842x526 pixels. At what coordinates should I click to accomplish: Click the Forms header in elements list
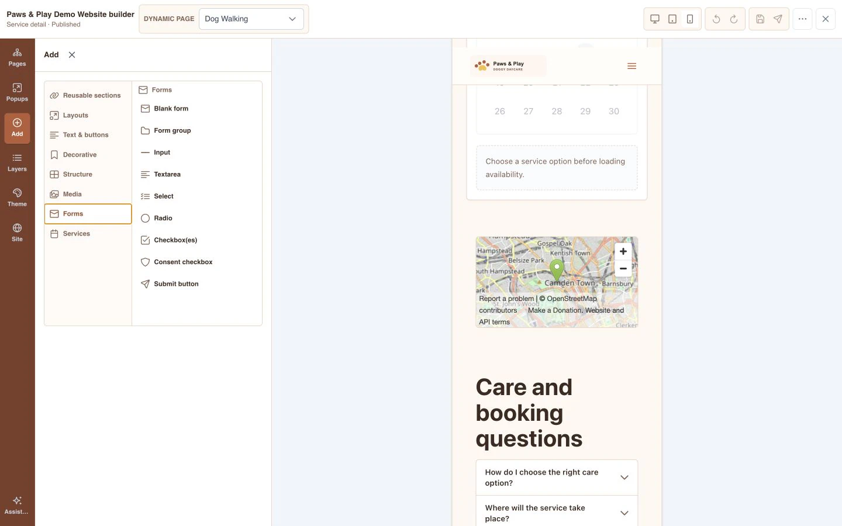tap(156, 90)
